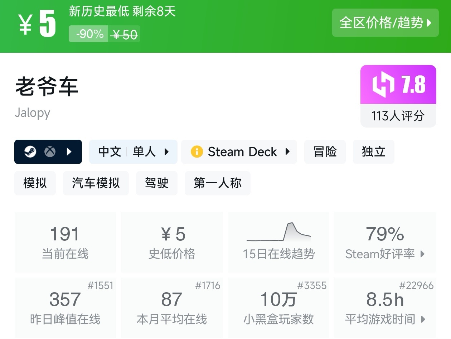The image size is (451, 339).
Task: Select the 模拟 tag
Action: pos(35,183)
